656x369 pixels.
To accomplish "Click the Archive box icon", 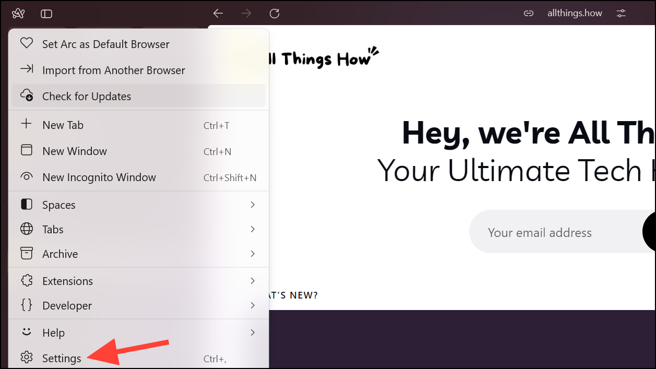I will coord(26,254).
